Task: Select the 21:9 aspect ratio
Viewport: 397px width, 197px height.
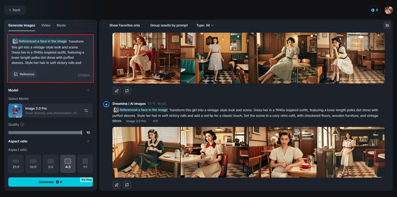Action: pos(16,164)
